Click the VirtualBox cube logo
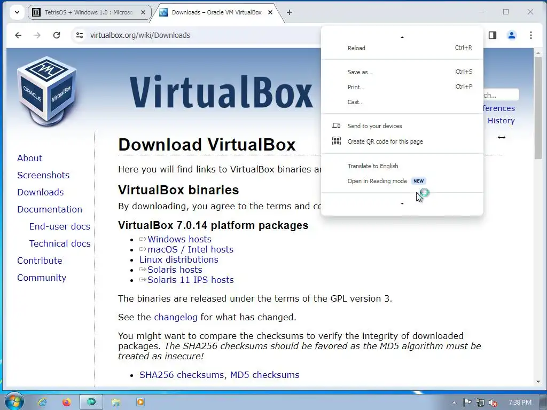The width and height of the screenshot is (547, 410). click(47, 91)
